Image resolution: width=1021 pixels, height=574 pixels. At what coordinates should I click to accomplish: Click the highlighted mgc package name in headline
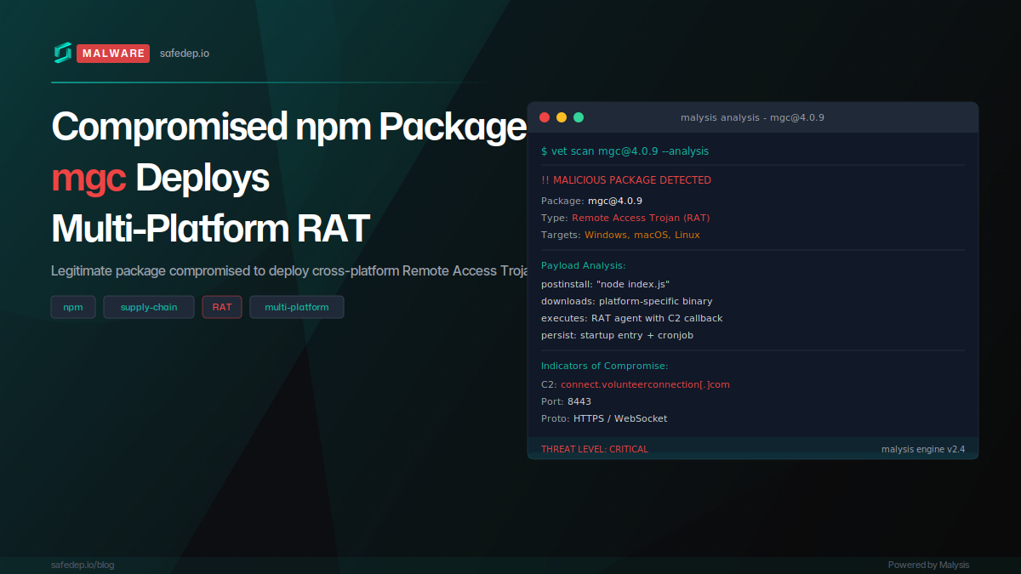(88, 179)
